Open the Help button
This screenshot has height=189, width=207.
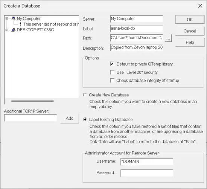tap(190, 43)
